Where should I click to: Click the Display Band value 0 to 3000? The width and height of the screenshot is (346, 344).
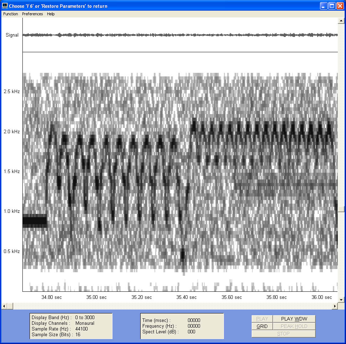pos(85,317)
